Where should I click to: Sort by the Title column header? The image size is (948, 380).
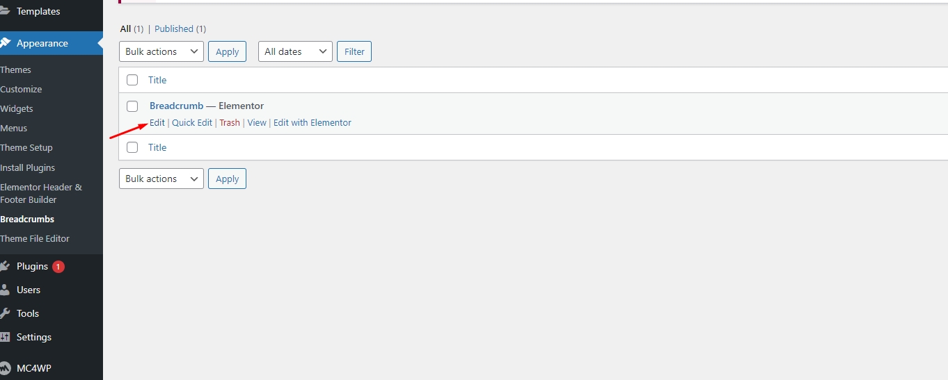pyautogui.click(x=157, y=80)
